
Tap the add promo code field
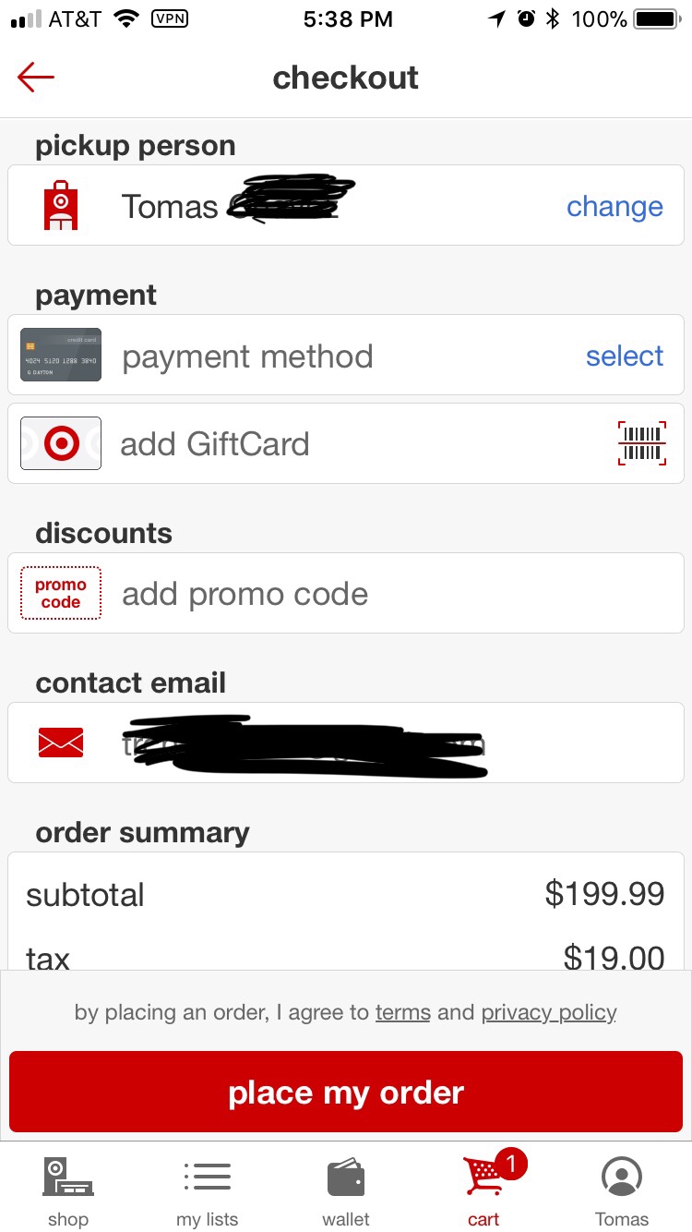click(346, 593)
